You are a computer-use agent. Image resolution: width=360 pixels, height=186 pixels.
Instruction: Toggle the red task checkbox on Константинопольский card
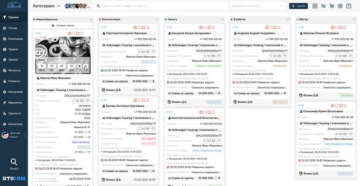point(168,167)
